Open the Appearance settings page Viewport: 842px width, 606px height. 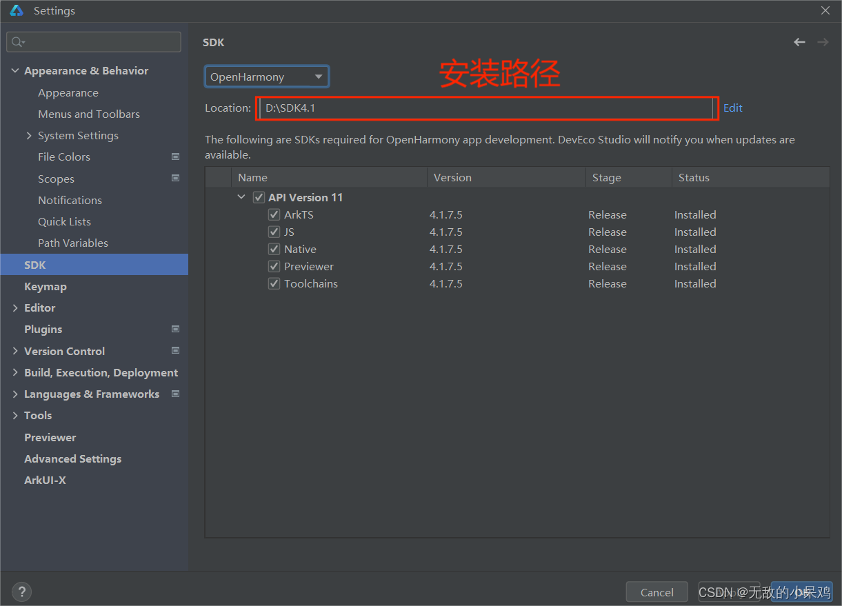tap(68, 92)
